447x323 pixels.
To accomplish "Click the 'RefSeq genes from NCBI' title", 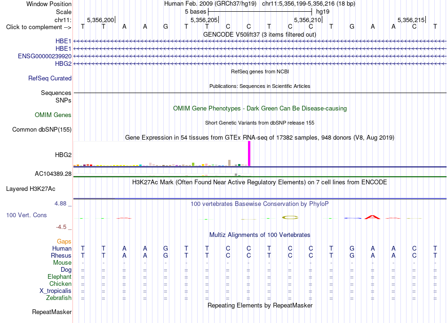I will (x=260, y=71).
